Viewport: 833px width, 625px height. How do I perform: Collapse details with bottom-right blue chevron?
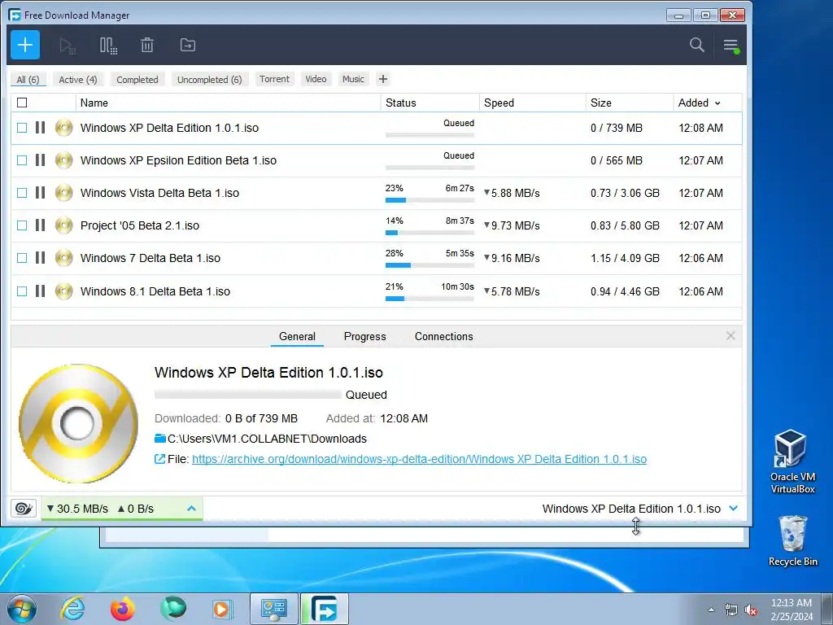(734, 509)
